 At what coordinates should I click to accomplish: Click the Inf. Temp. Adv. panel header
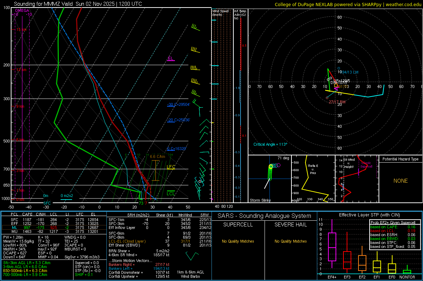click(x=240, y=15)
